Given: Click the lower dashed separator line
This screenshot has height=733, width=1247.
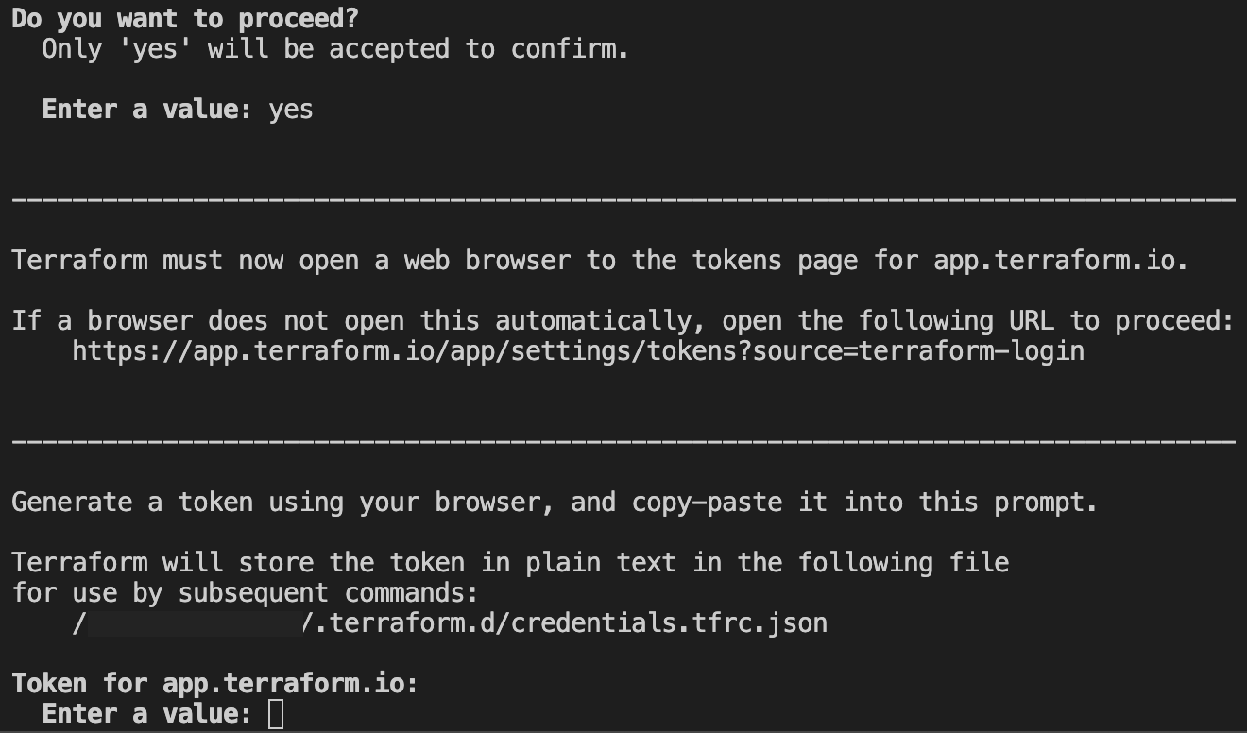Looking at the screenshot, I should [x=623, y=442].
